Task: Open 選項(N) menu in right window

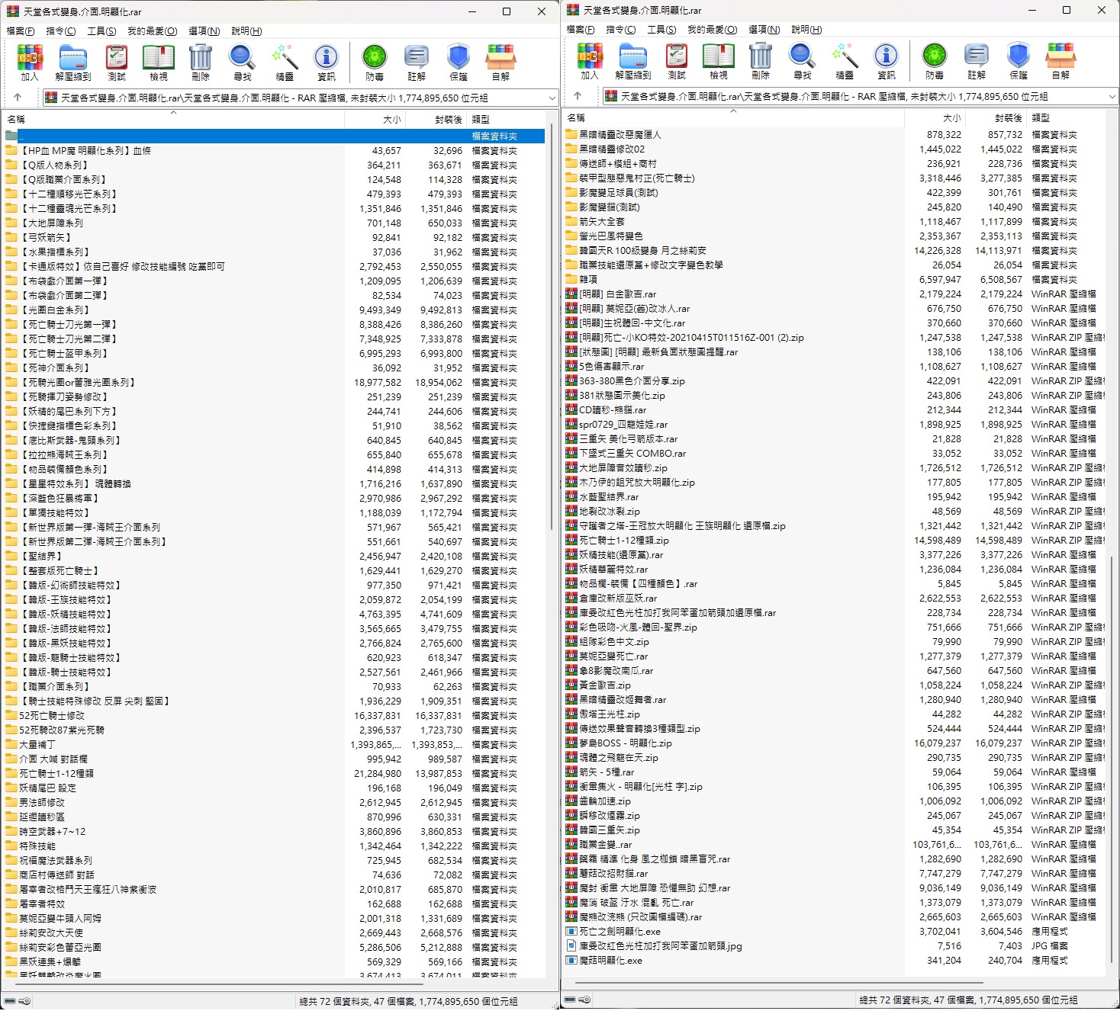Action: [x=764, y=30]
